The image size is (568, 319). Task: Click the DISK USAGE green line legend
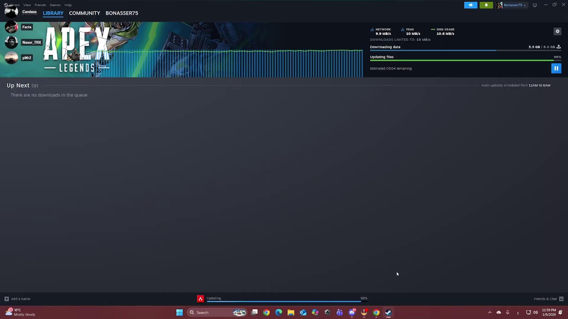(x=433, y=30)
